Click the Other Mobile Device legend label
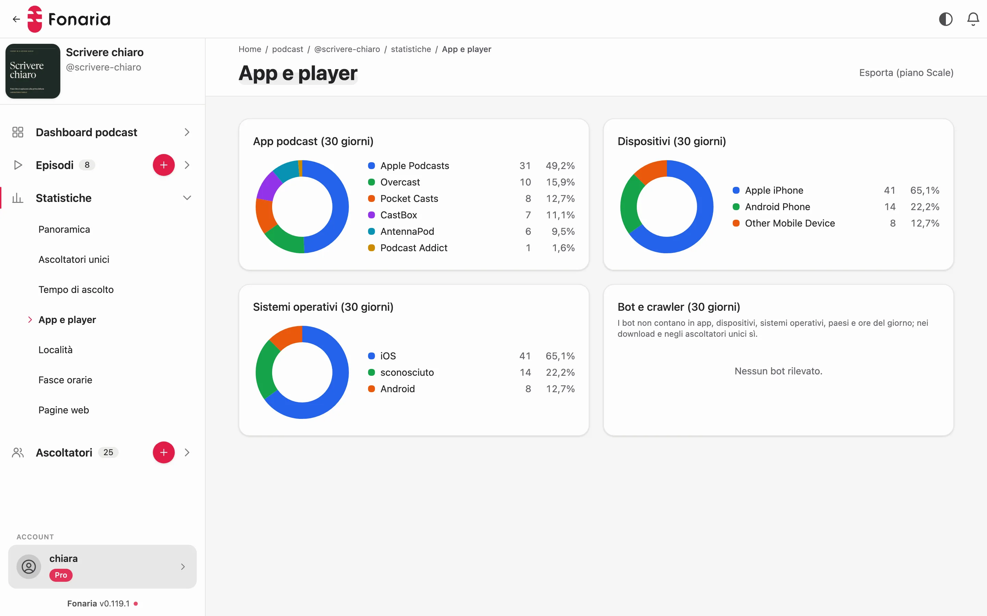 [x=790, y=223]
